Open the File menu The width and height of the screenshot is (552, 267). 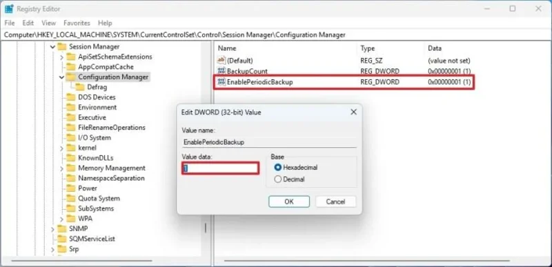tap(10, 23)
